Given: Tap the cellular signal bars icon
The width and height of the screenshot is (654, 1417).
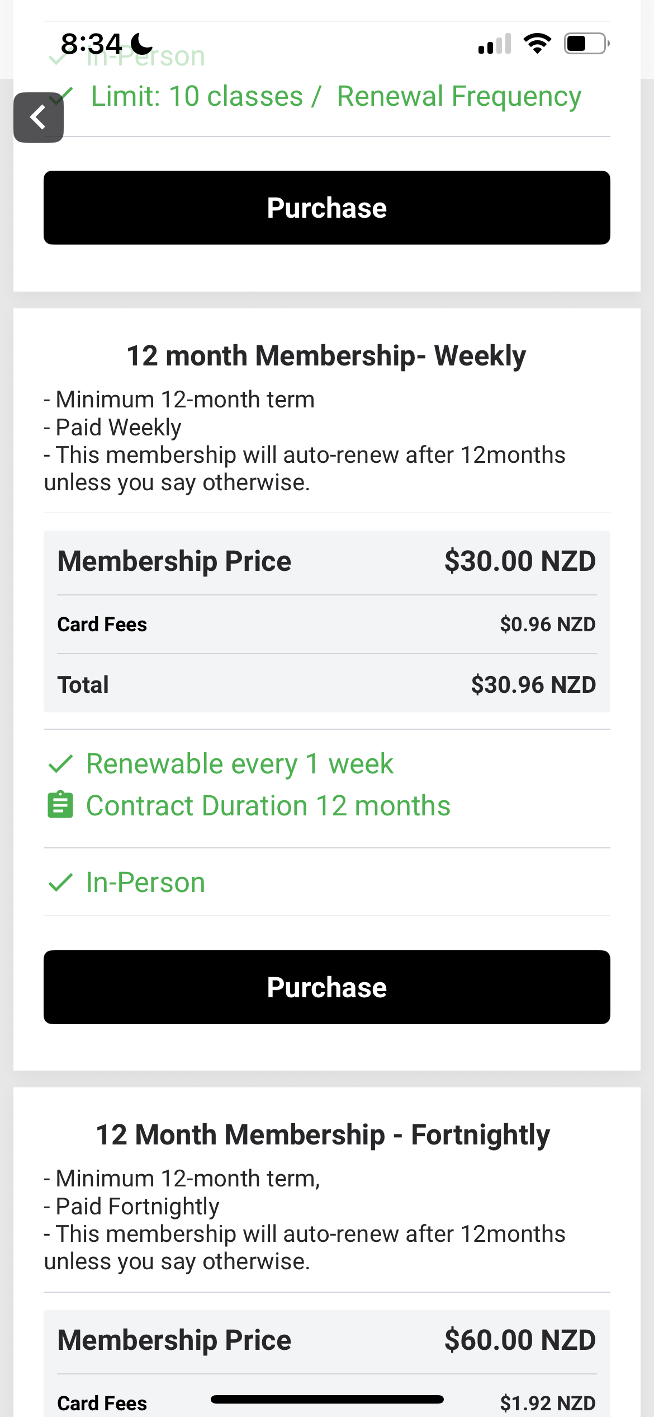Looking at the screenshot, I should click(x=495, y=44).
